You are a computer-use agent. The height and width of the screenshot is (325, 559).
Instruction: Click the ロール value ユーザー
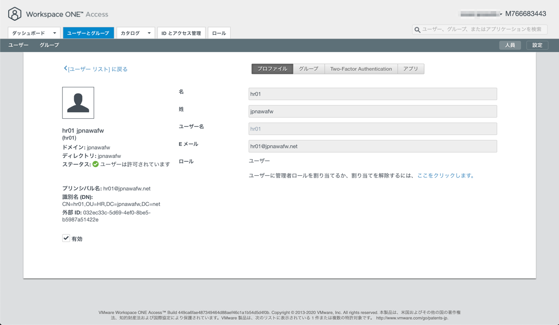click(x=259, y=161)
